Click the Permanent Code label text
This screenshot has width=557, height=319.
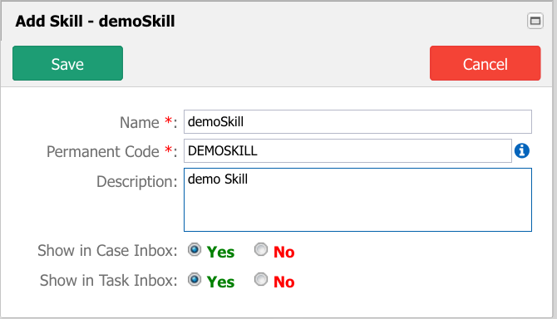(x=102, y=152)
